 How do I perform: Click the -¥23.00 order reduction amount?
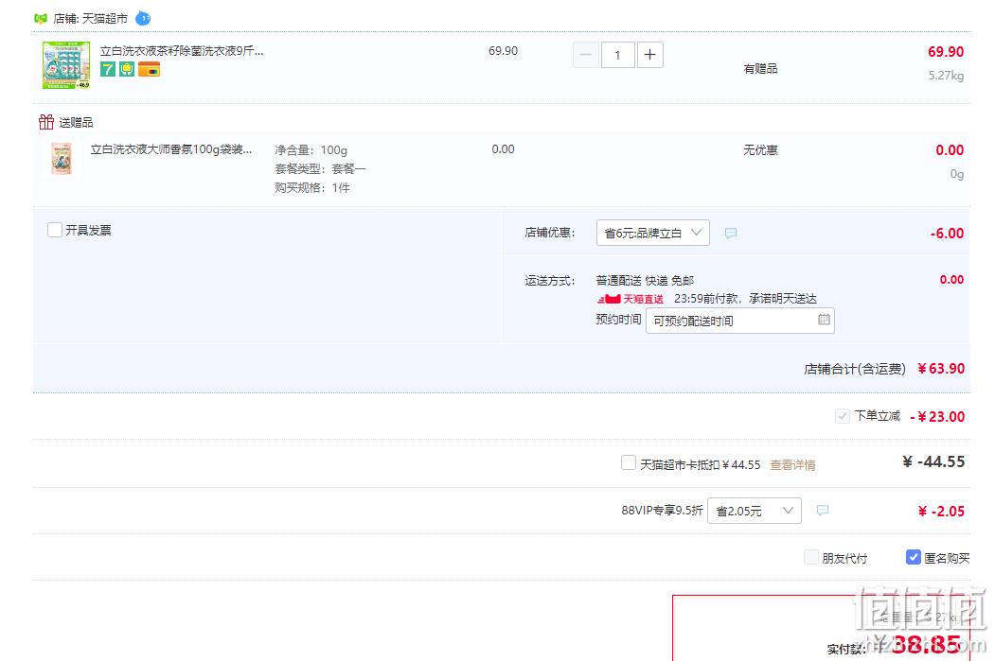click(x=937, y=416)
